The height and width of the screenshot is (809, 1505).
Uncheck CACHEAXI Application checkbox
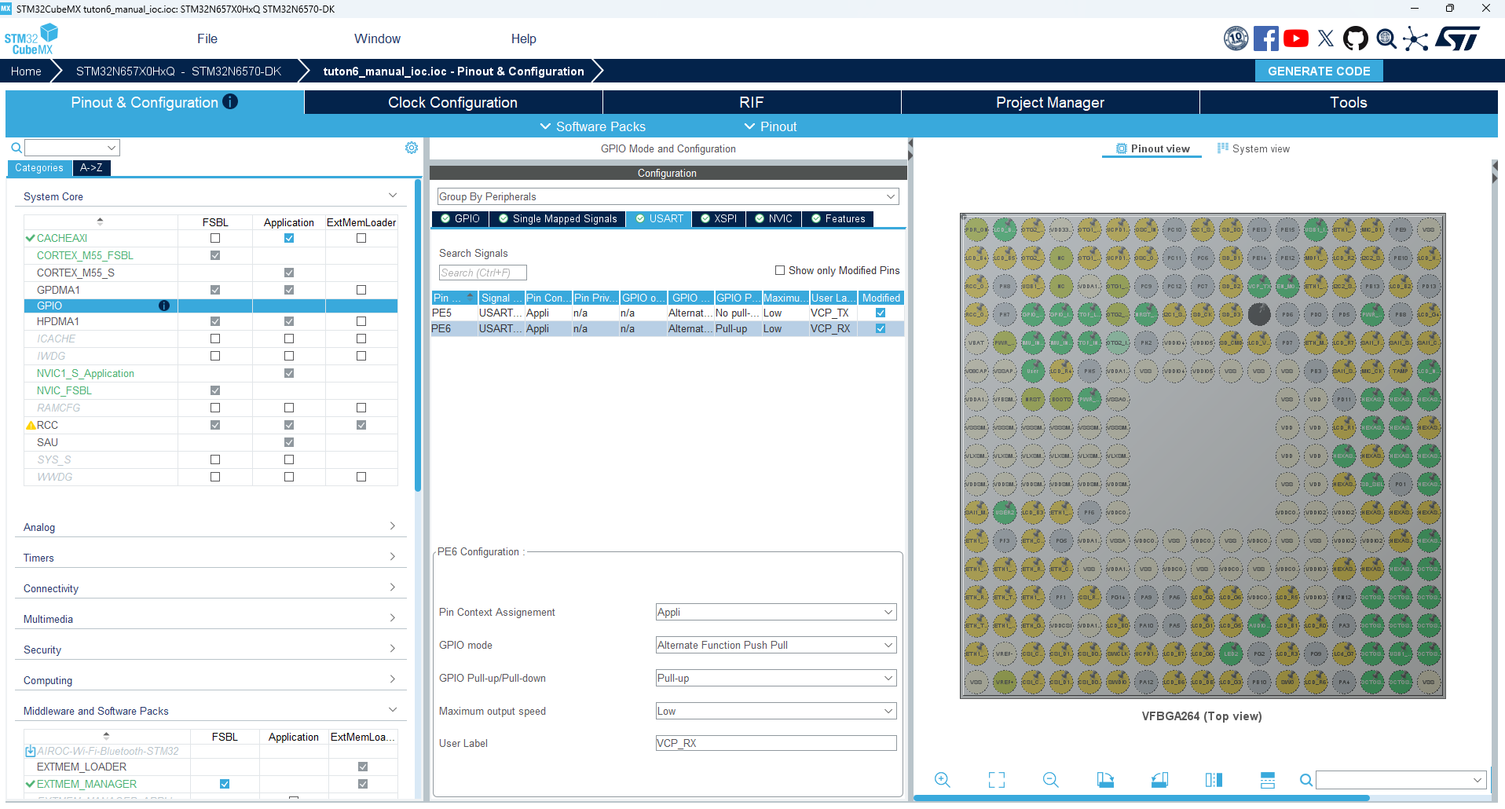pos(289,238)
